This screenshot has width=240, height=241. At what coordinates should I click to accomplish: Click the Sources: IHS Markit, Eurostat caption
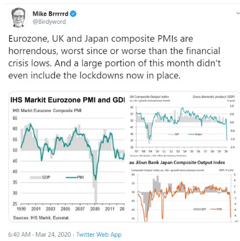(41, 218)
